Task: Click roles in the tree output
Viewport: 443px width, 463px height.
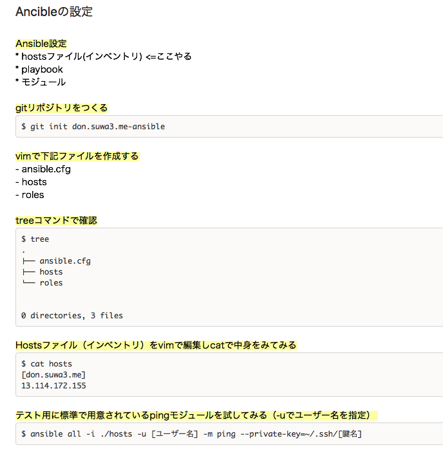Action: 51,283
